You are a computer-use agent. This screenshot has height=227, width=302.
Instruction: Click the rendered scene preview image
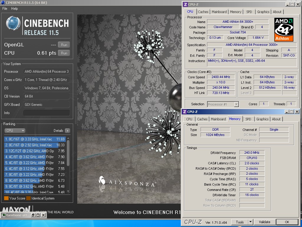[x=129, y=109]
